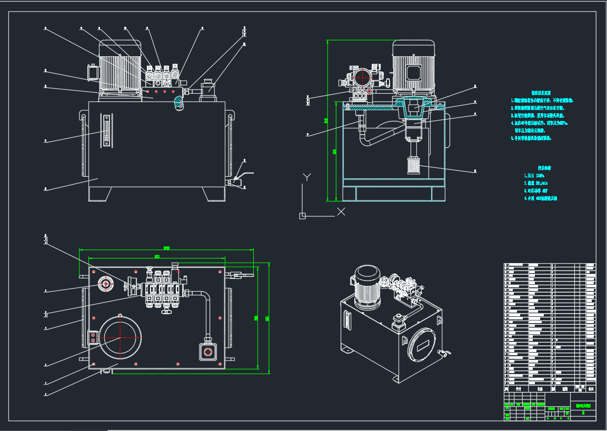The height and width of the screenshot is (431, 607).
Task: Select the drain ball valve in the front view
Action: point(240,179)
